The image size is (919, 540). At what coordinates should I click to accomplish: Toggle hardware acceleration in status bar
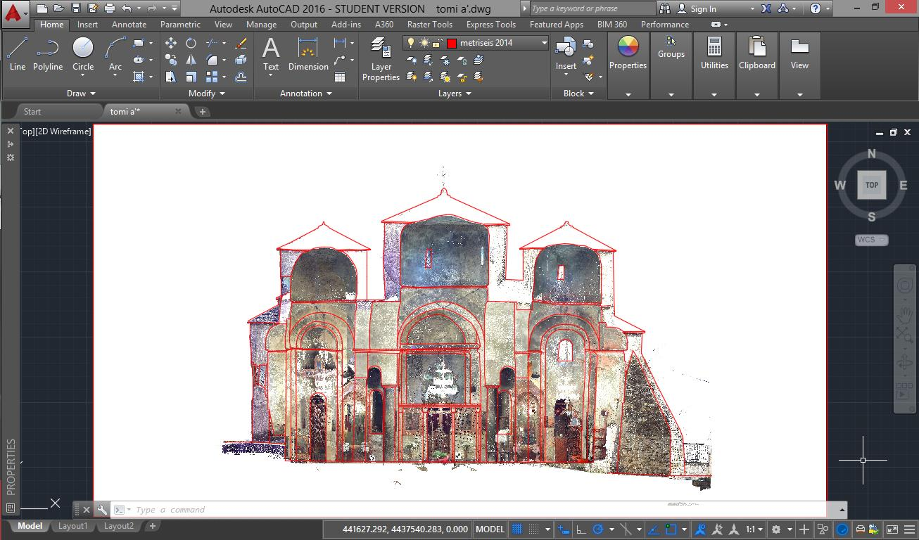point(842,529)
